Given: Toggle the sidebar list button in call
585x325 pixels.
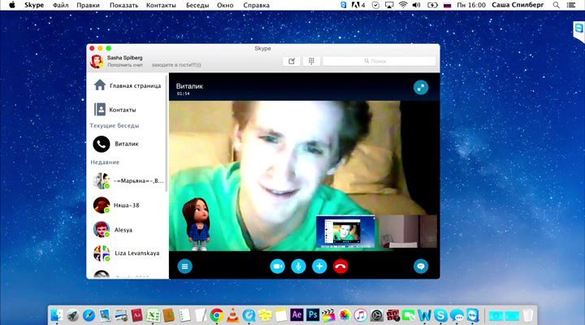Looking at the screenshot, I should 185,266.
